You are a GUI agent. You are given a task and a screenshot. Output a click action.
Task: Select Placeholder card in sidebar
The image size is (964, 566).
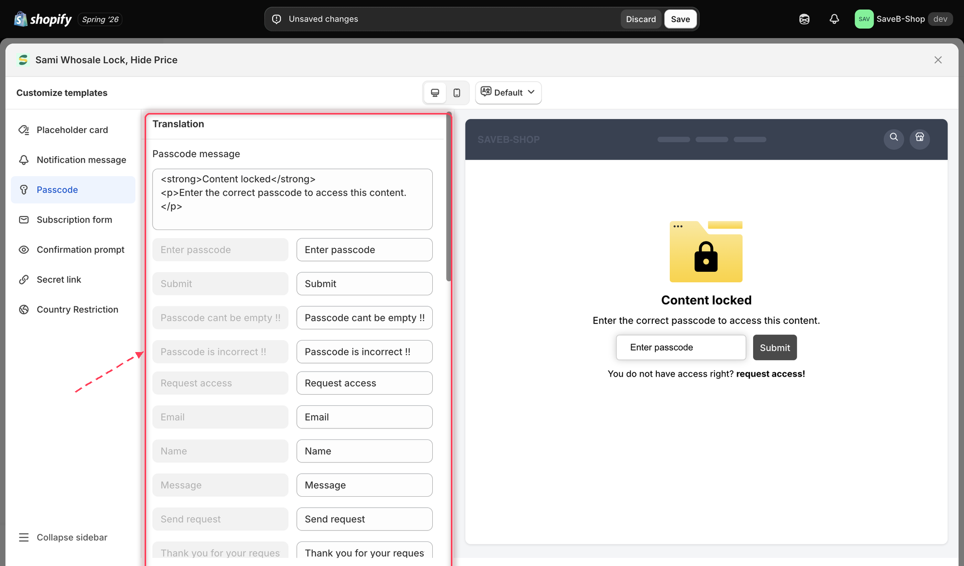click(73, 130)
